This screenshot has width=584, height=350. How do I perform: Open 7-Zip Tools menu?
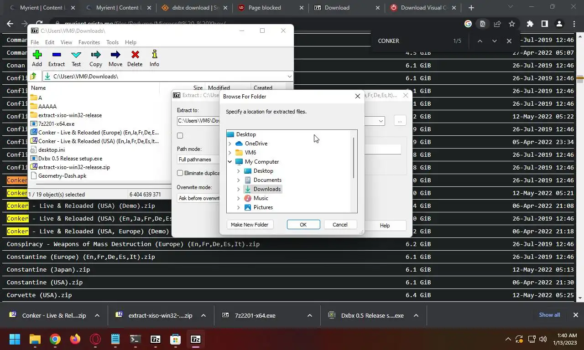pyautogui.click(x=113, y=42)
